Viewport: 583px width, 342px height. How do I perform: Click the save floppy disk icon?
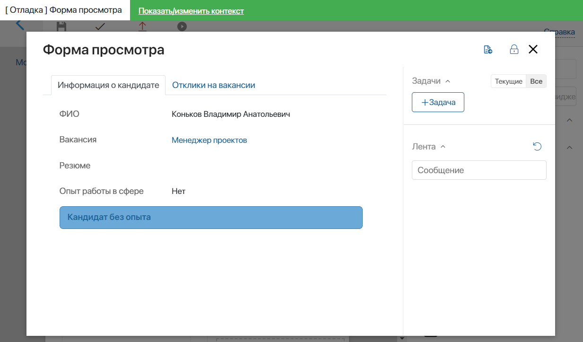[61, 26]
